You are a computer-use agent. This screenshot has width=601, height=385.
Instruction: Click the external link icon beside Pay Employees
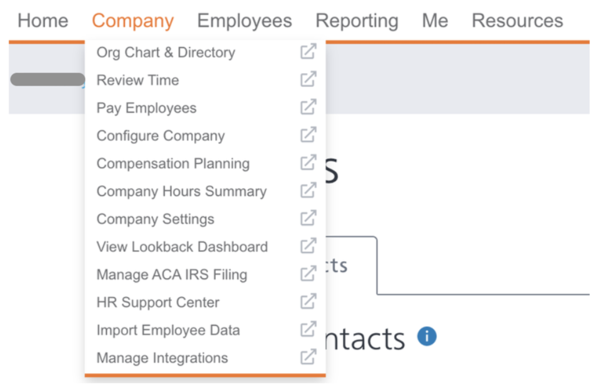click(308, 107)
